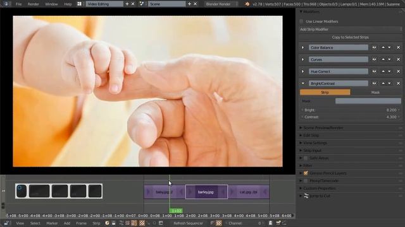Move Hue Correct modifier down
Viewport: 405px width, 227px height.
pos(389,71)
